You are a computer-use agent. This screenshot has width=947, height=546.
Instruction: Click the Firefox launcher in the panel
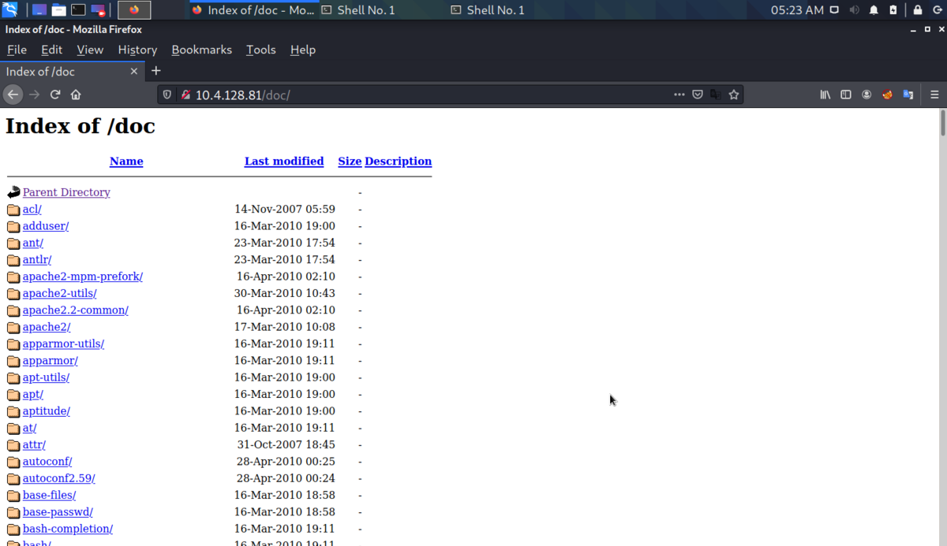134,10
